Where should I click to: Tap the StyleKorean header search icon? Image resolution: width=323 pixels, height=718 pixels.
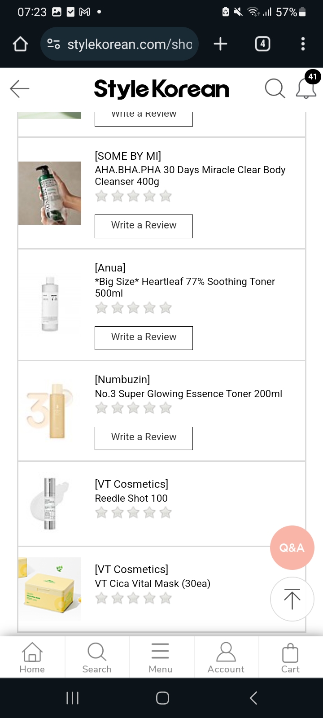[275, 89]
